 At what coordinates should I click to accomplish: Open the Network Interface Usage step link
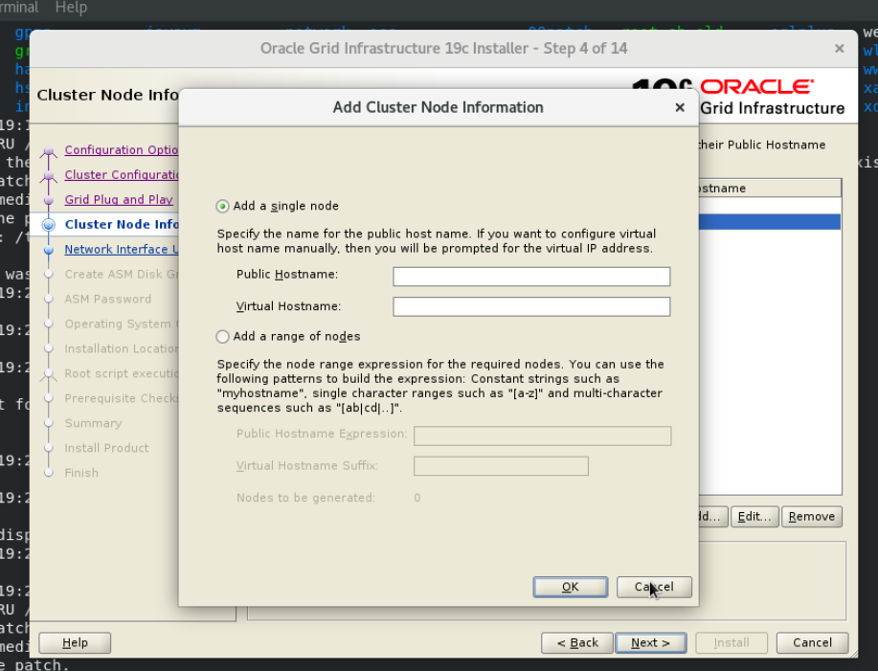[121, 249]
